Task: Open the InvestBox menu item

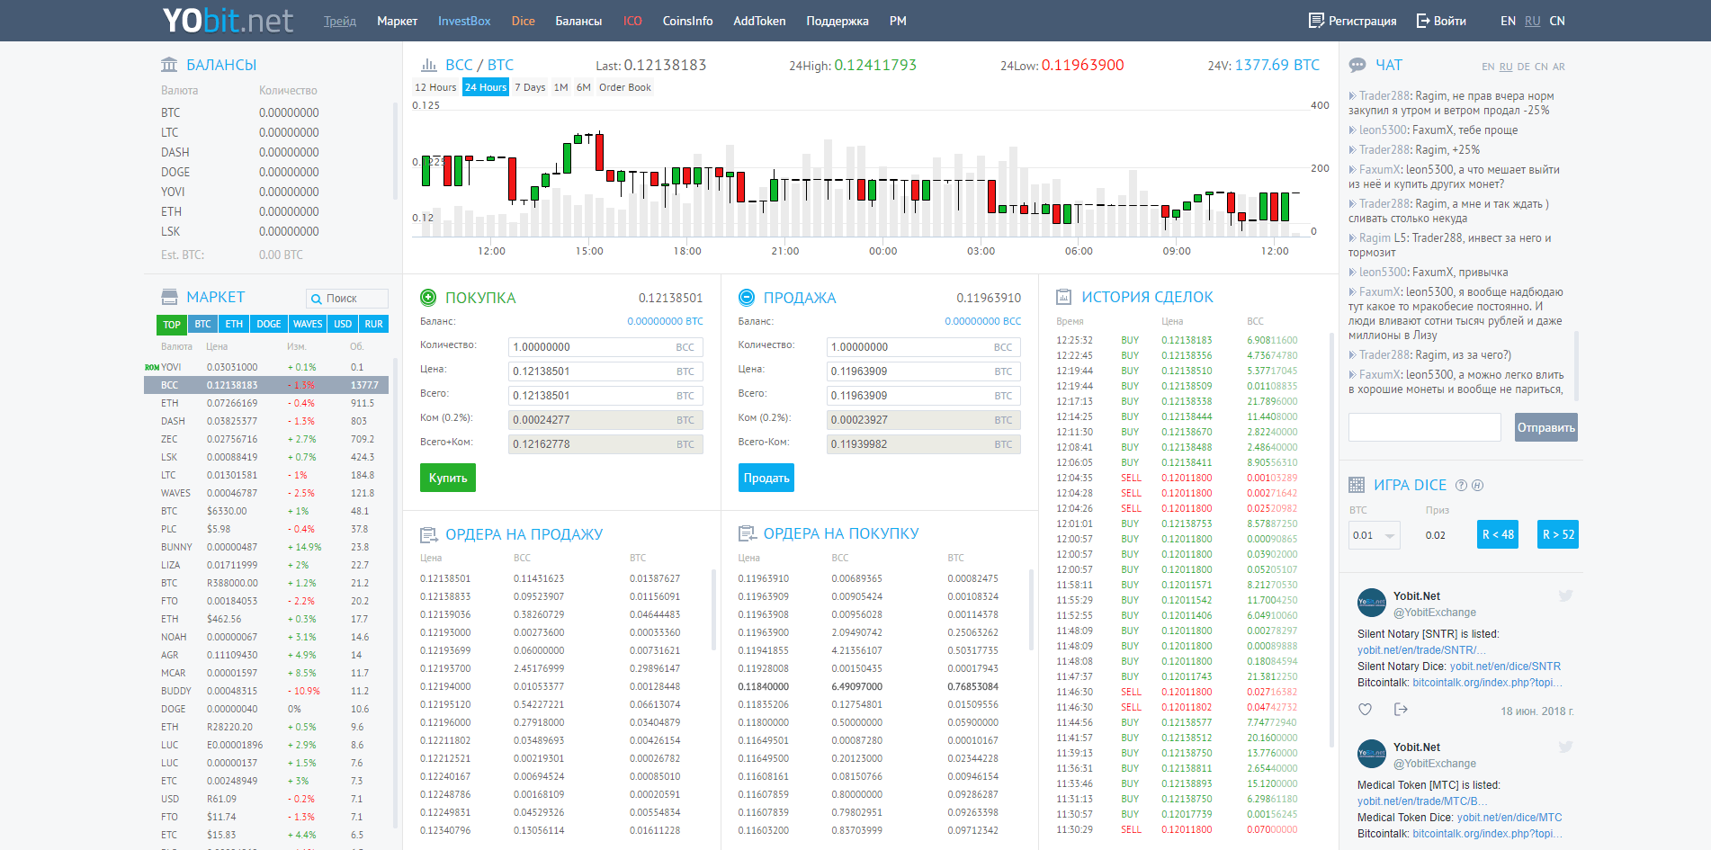Action: pos(464,20)
